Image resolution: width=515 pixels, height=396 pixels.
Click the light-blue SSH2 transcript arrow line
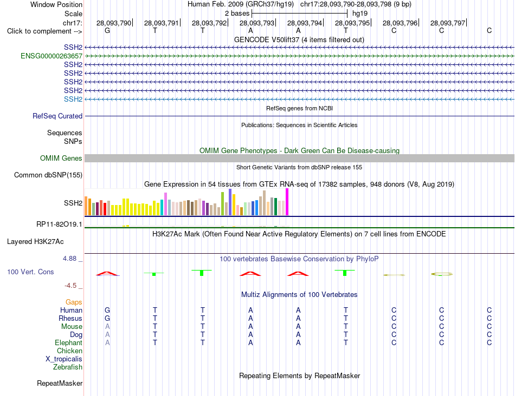(299, 99)
